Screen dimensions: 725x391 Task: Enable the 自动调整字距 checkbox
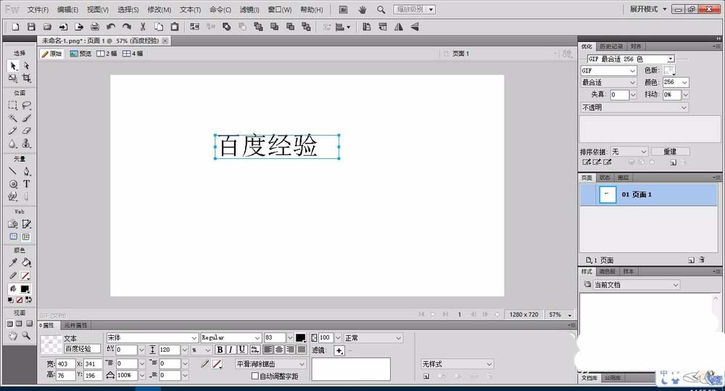tap(254, 376)
